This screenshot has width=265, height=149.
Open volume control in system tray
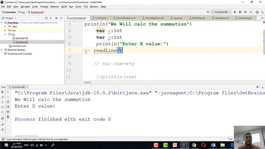tap(32, 145)
